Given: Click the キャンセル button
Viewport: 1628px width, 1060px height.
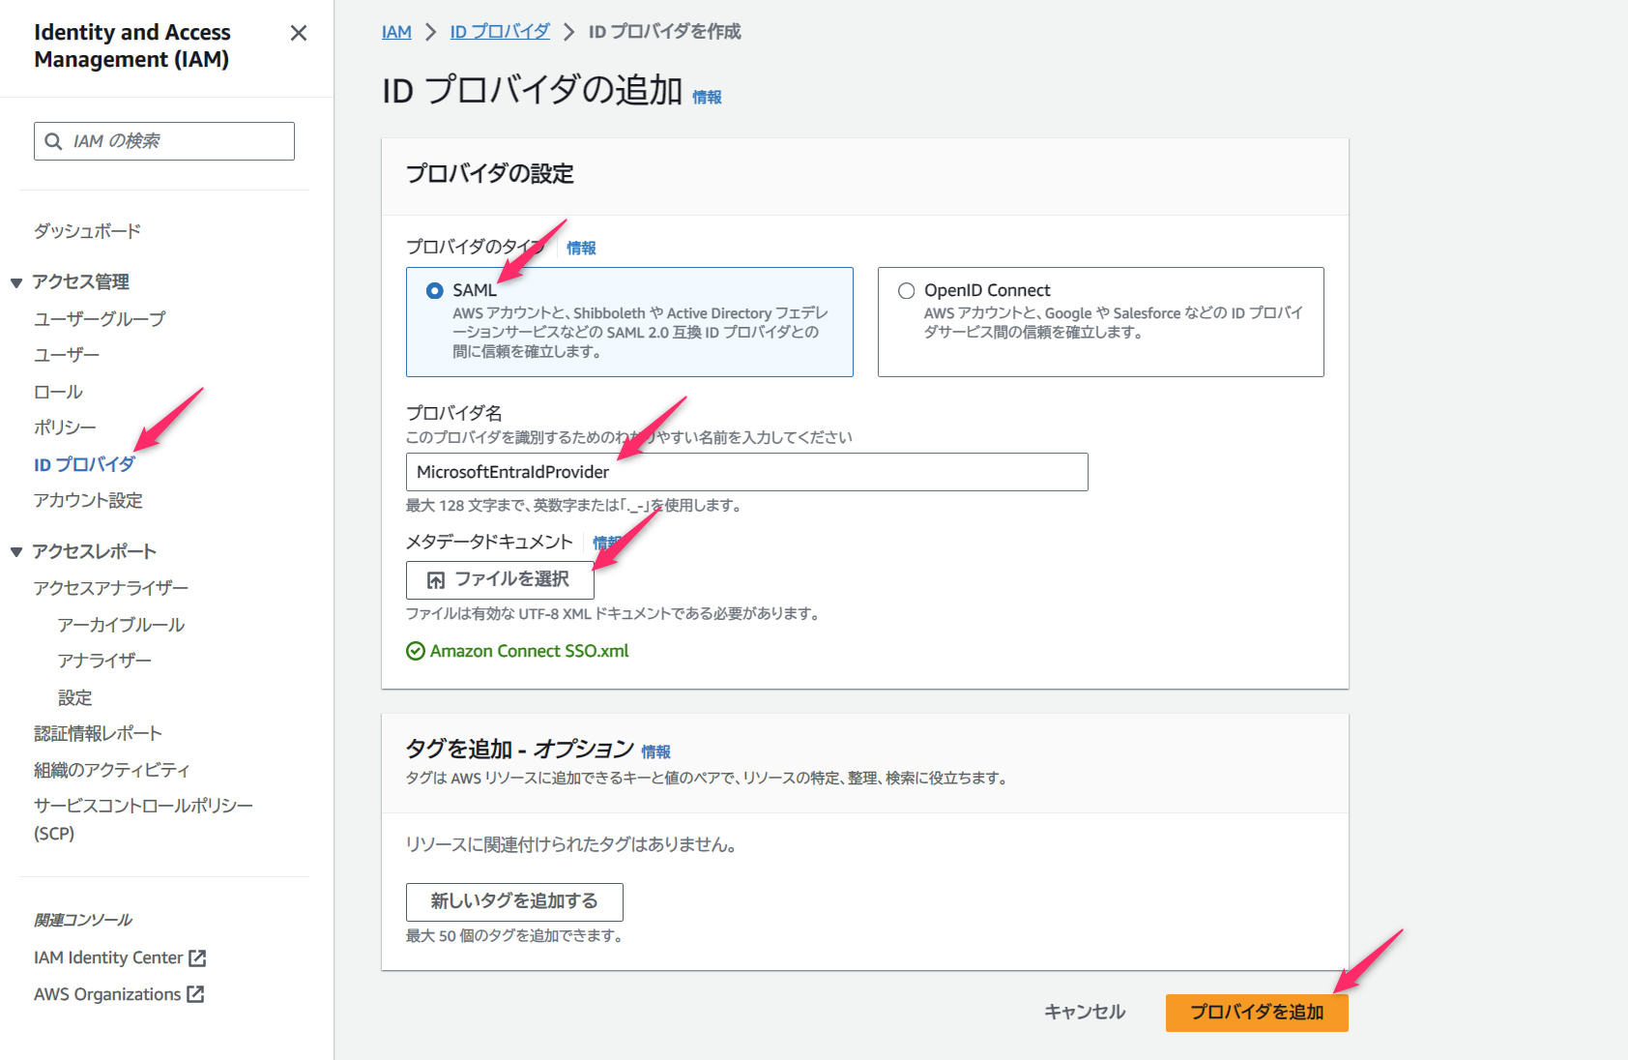Looking at the screenshot, I should (x=1085, y=1012).
